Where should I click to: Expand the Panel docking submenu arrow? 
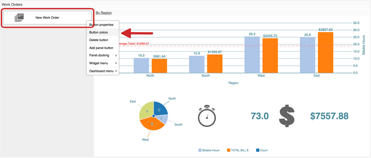[x=116, y=56]
